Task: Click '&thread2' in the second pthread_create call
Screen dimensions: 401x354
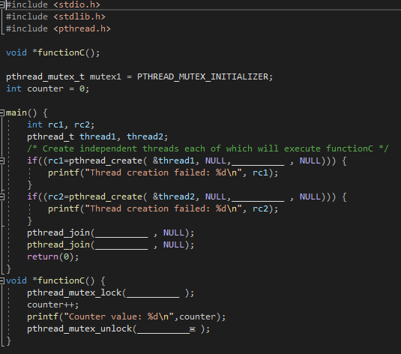Action: [x=174, y=196]
